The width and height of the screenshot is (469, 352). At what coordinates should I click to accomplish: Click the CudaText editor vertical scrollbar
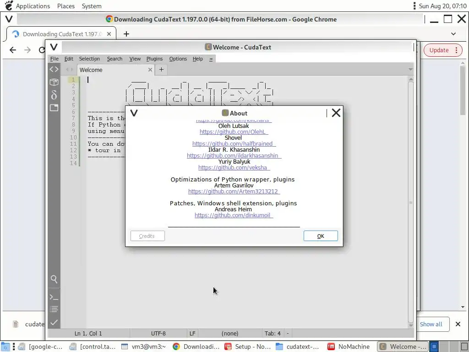click(411, 202)
